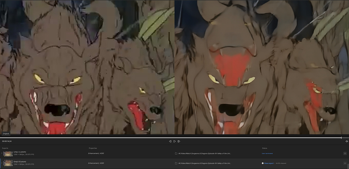Play the video preview
Viewport: 349px width, 169px height.
tap(174, 141)
